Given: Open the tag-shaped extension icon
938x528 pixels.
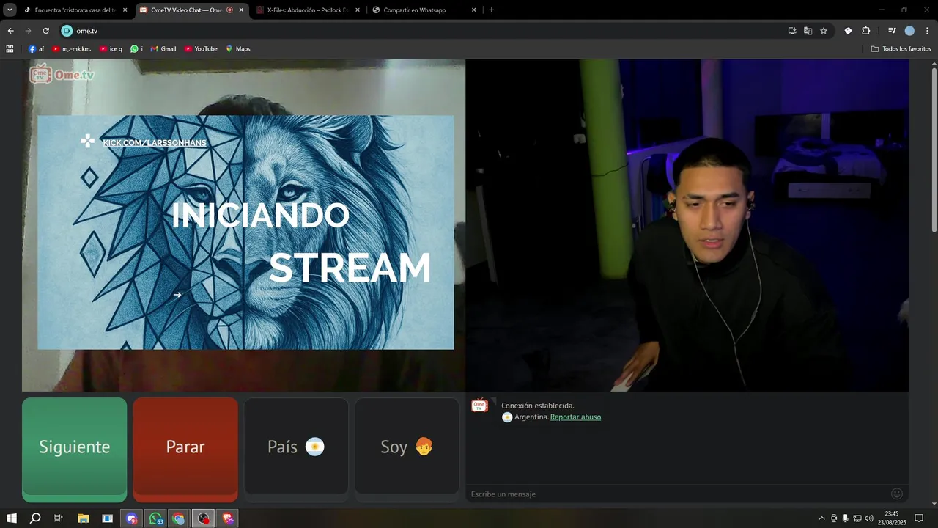Looking at the screenshot, I should [x=848, y=31].
